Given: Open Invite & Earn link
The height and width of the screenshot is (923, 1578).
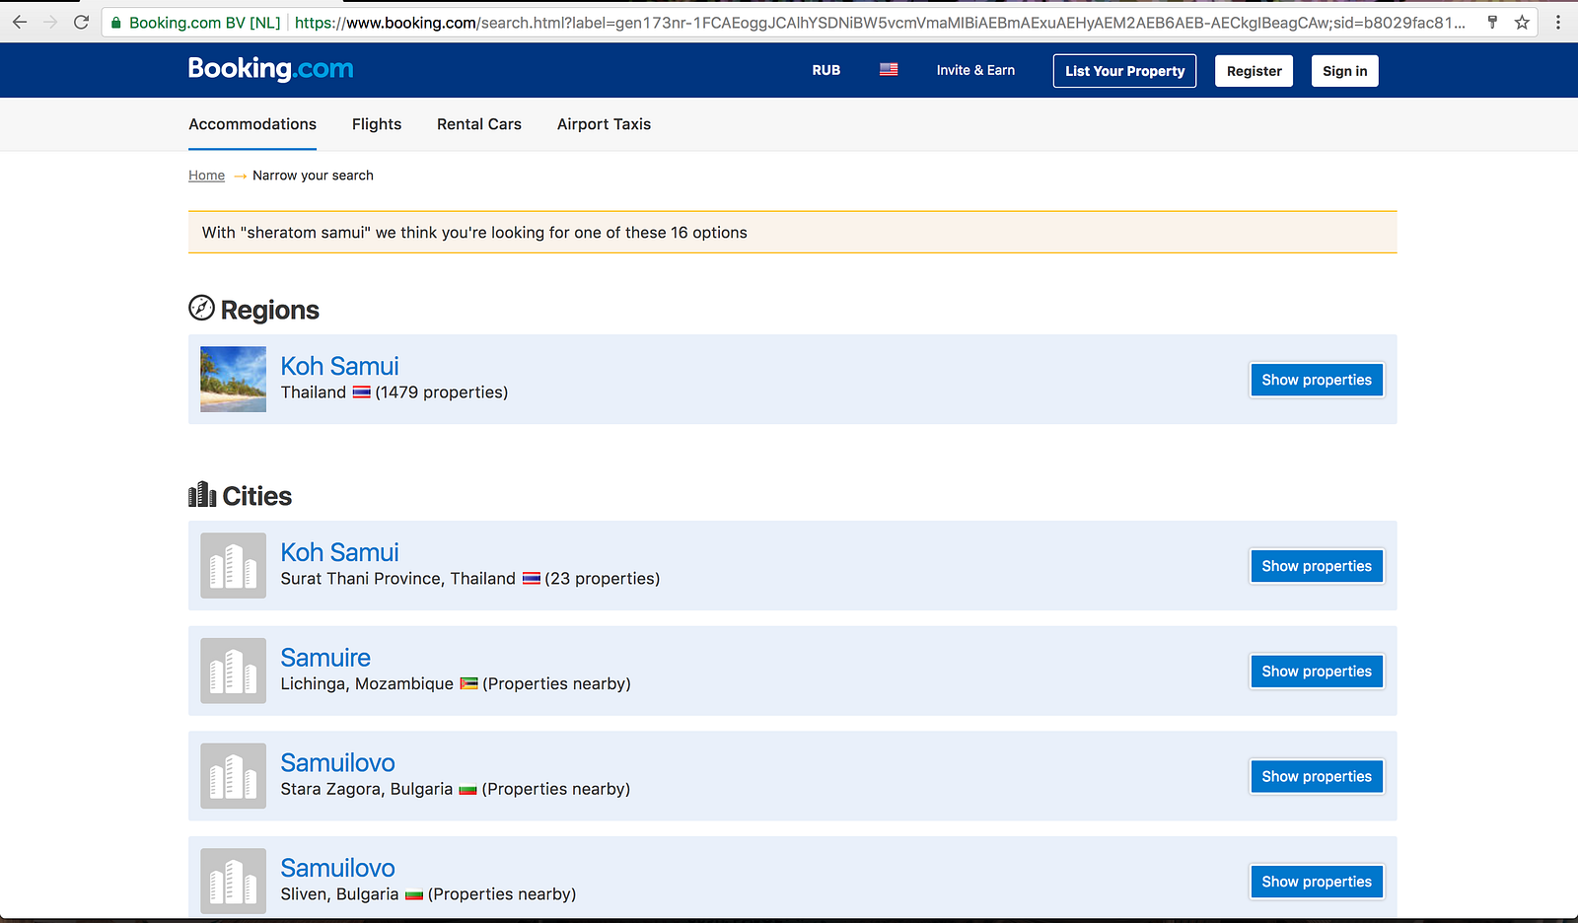Looking at the screenshot, I should (x=975, y=70).
